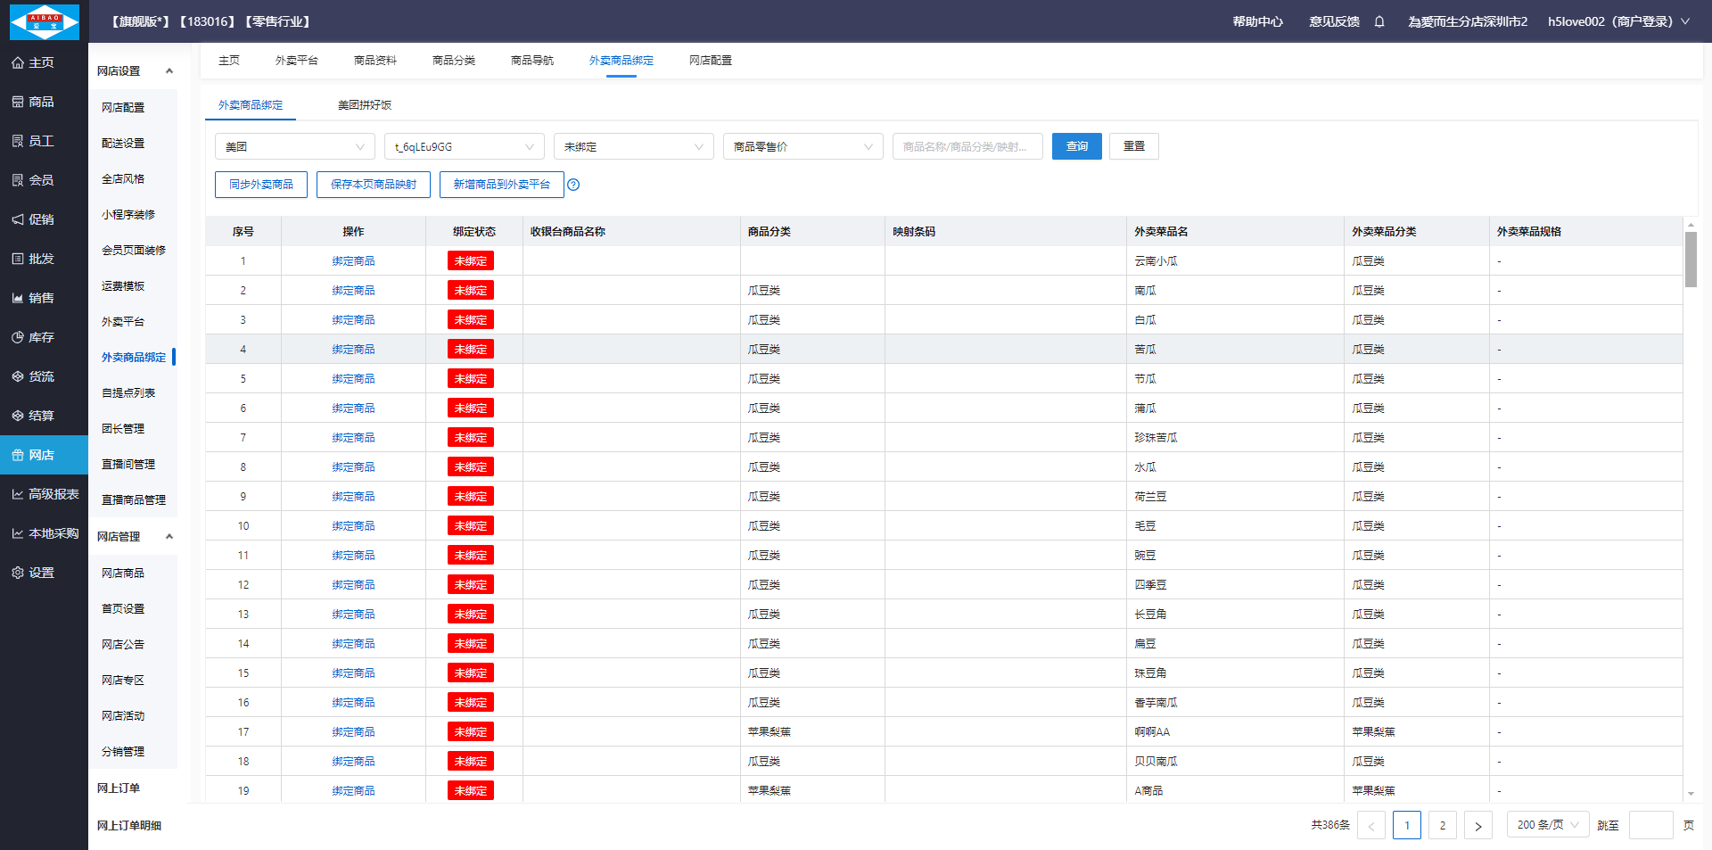This screenshot has width=1712, height=850.
Task: Open 自提点列表 in the side menu
Action: point(128,393)
